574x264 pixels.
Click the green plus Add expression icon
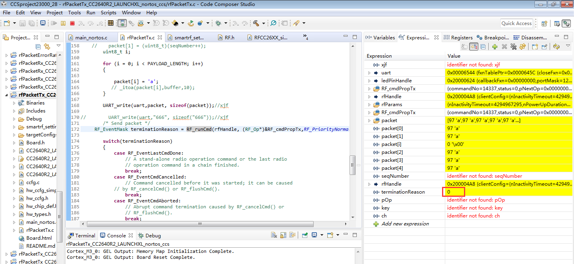[495, 47]
